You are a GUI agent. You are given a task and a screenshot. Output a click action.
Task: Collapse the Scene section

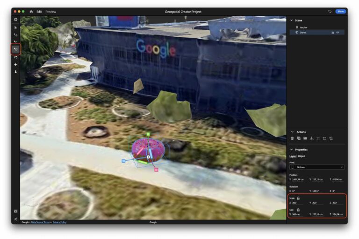coord(292,20)
